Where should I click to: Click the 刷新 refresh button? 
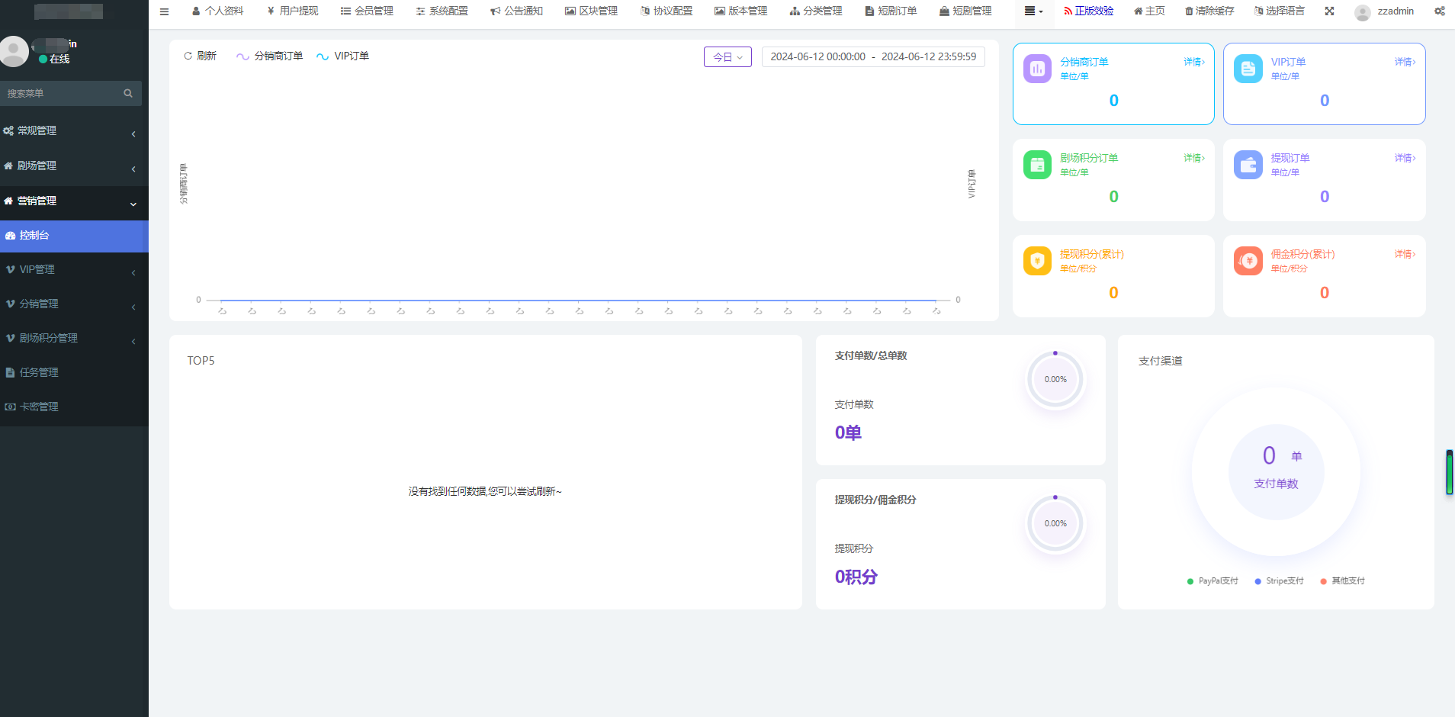tap(200, 56)
